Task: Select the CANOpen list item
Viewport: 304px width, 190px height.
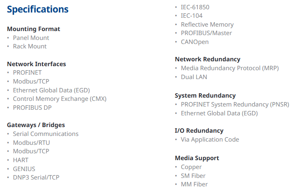Action: pyautogui.click(x=195, y=42)
